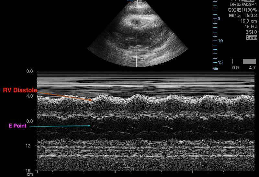Click the 10 mark on the cyan depth scale
The image size is (259, 177).
(x=220, y=41)
